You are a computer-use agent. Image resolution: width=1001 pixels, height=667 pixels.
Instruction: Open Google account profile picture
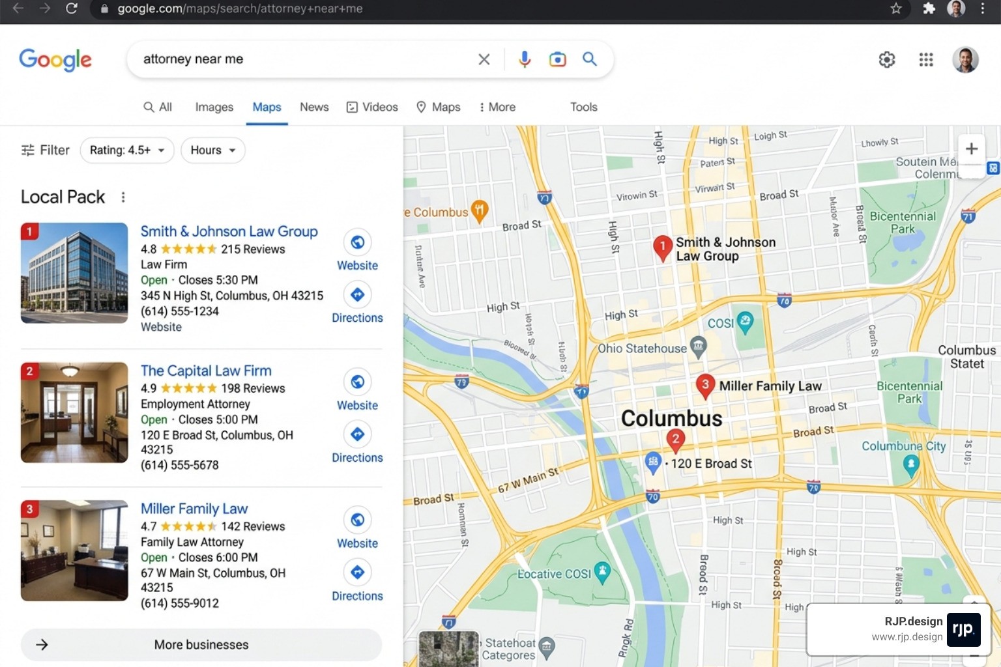pos(966,60)
